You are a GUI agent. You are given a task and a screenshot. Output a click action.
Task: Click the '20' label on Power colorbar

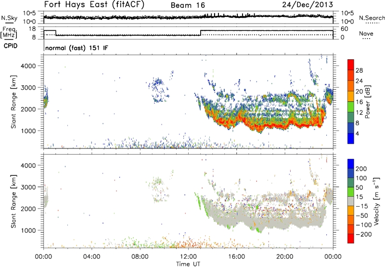pos(359,92)
